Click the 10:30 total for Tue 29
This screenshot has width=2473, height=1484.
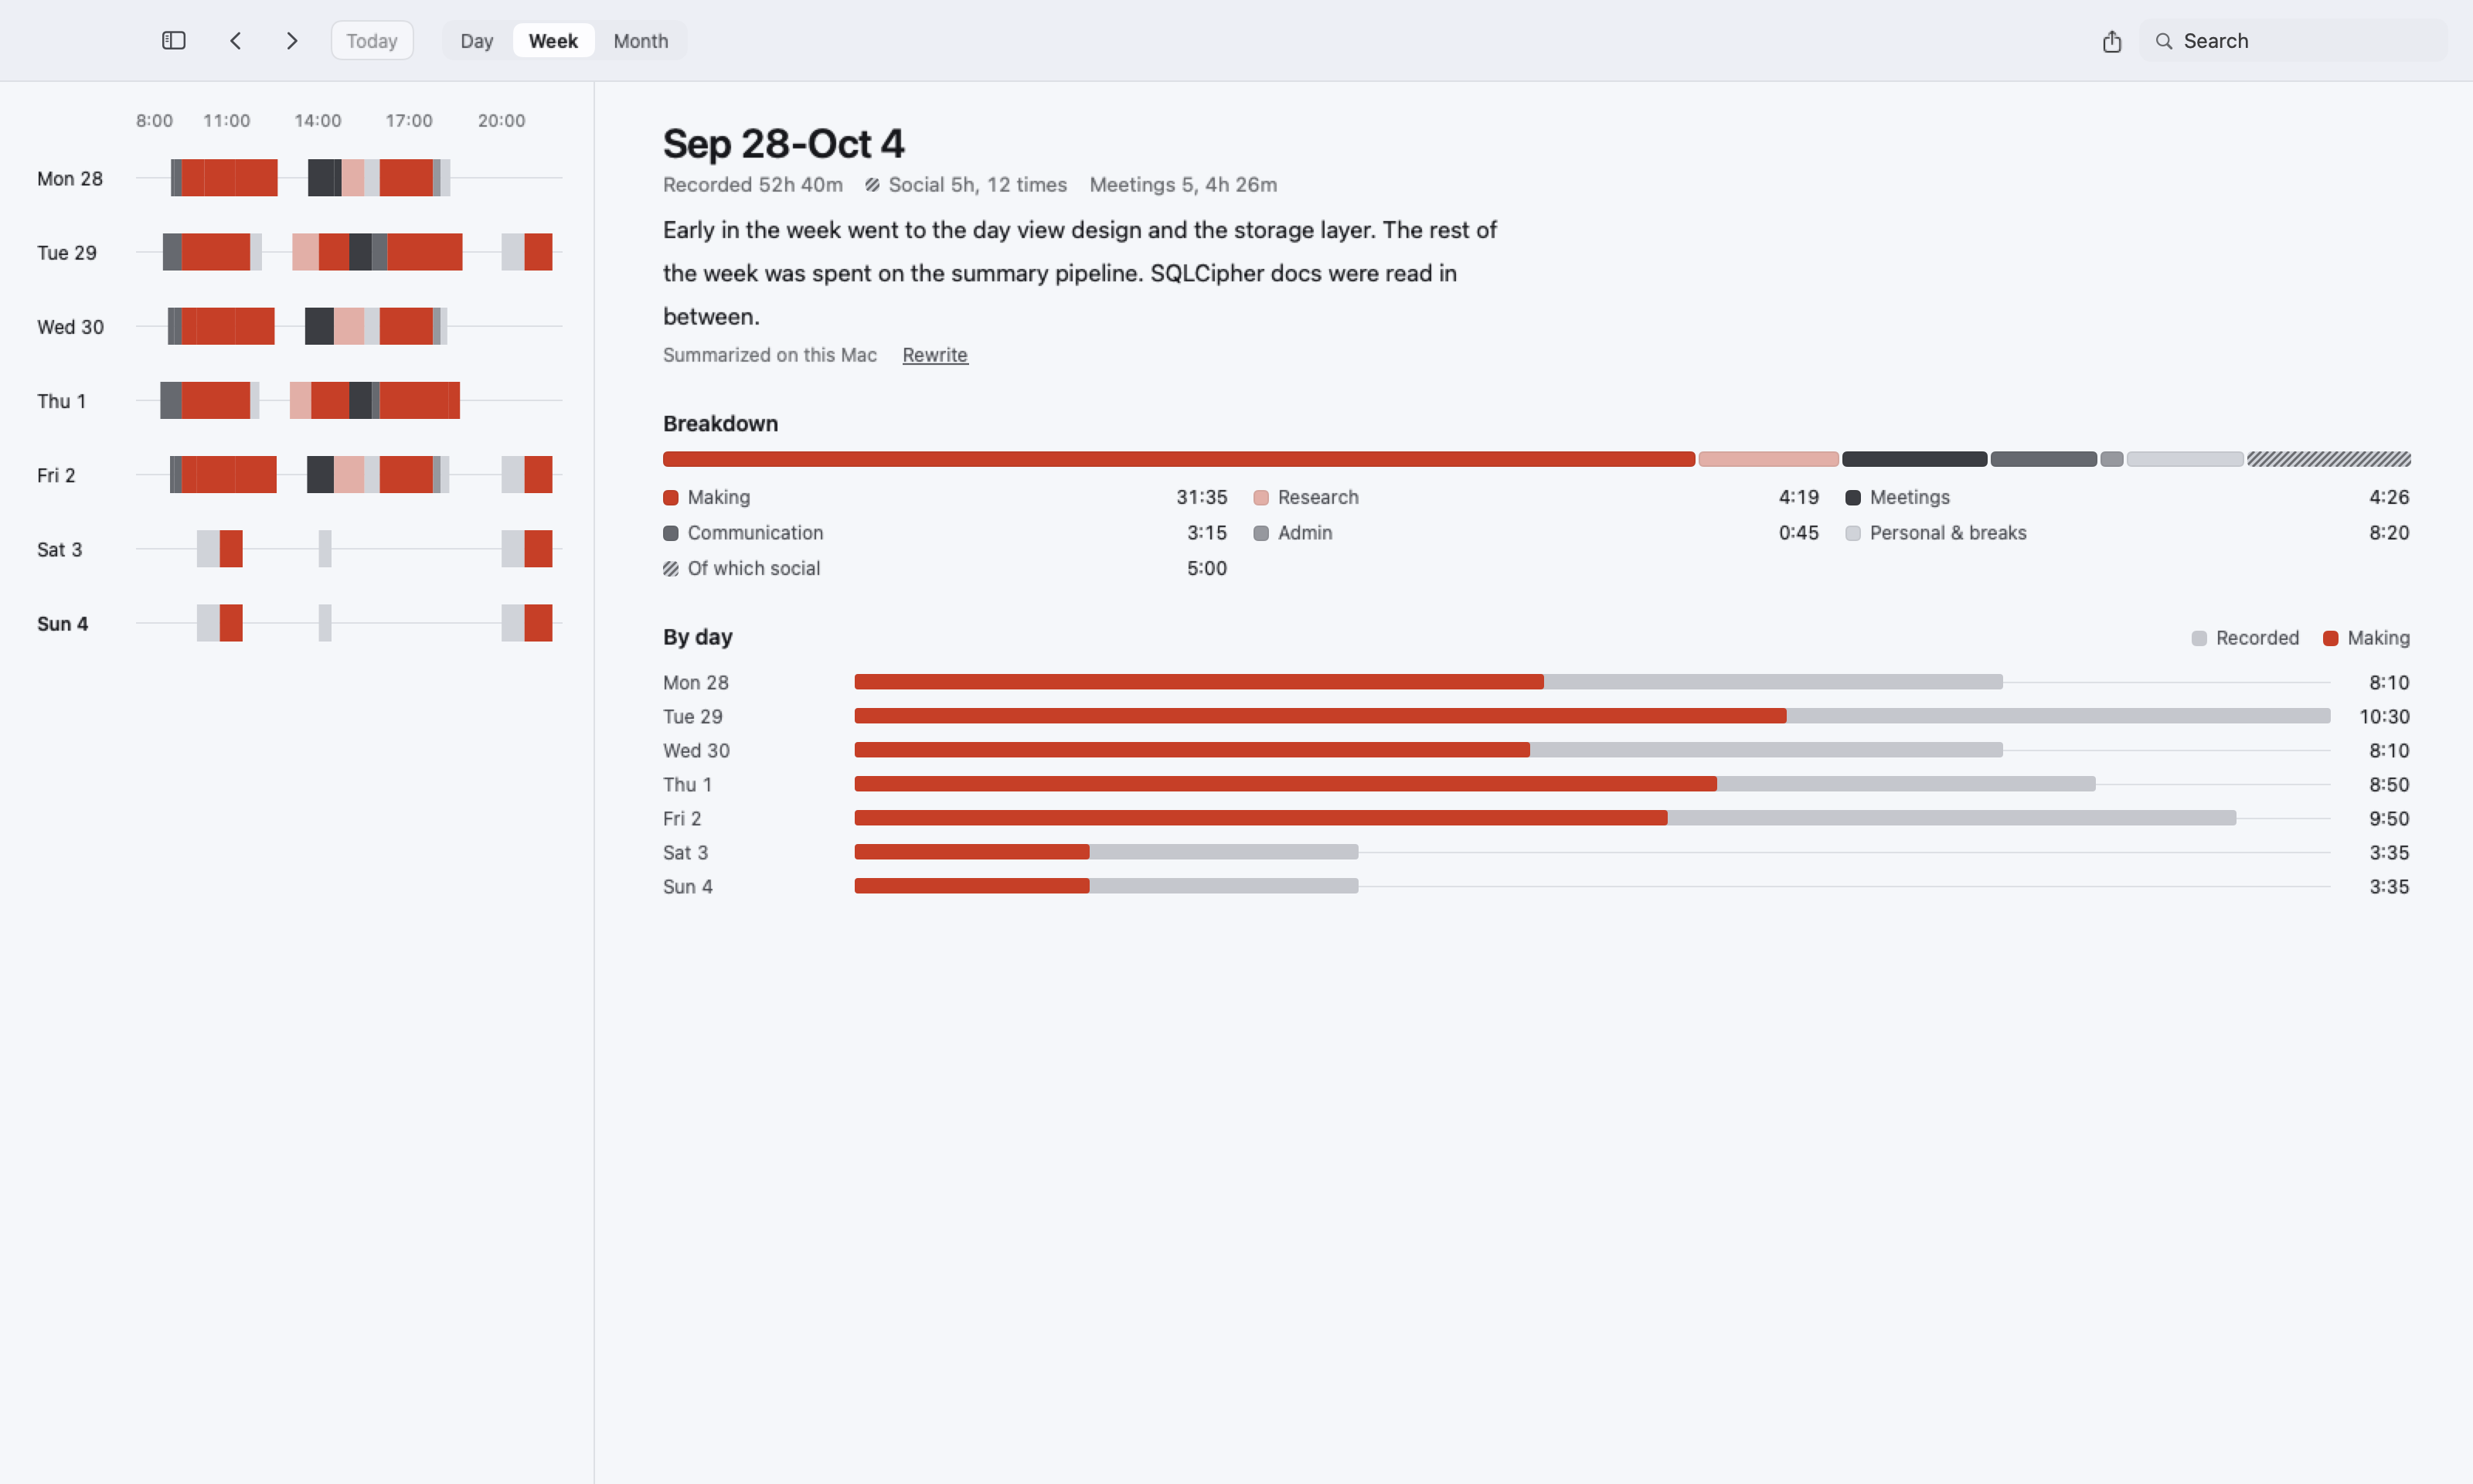pos(2384,717)
